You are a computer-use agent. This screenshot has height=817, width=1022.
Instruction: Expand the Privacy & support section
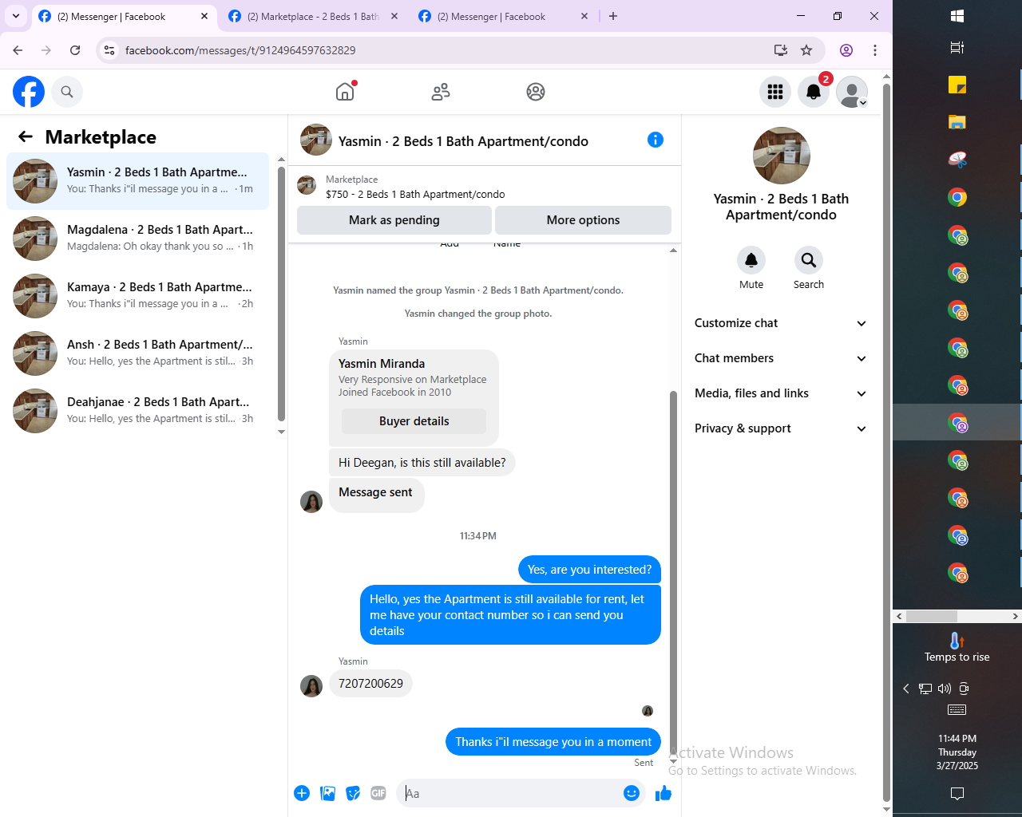click(781, 428)
